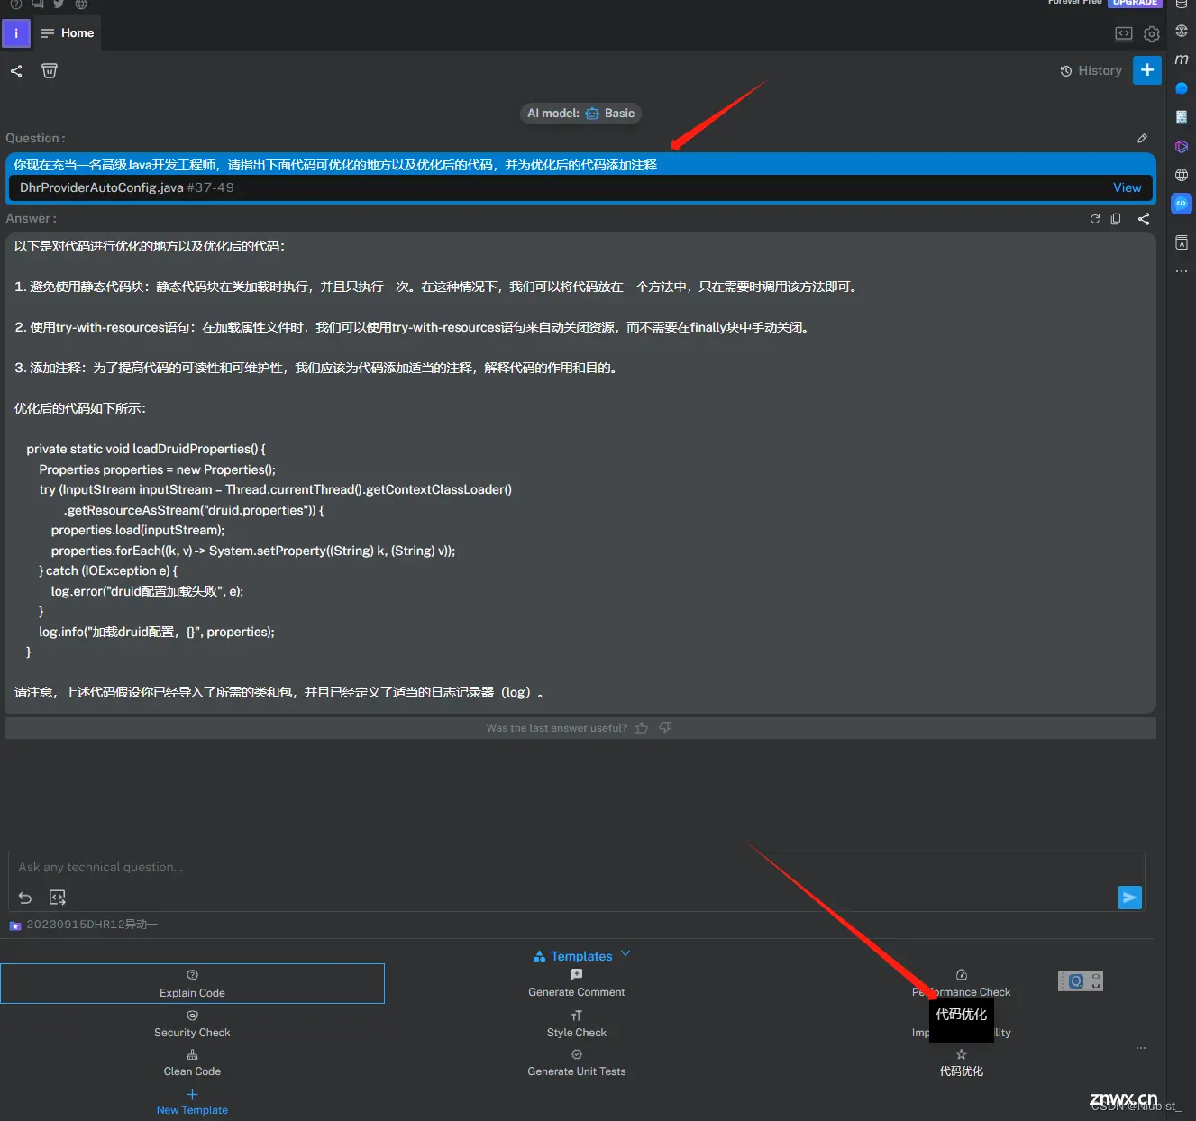1196x1121 pixels.
Task: Click the share icon beside the trash icon
Action: pos(16,71)
